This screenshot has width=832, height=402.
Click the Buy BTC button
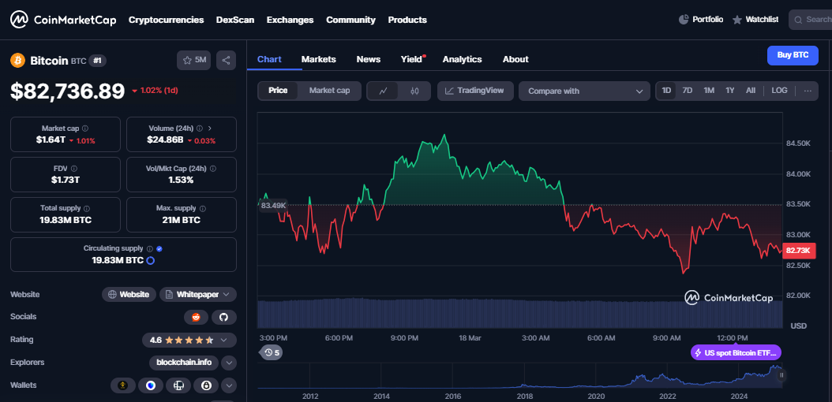tap(793, 55)
